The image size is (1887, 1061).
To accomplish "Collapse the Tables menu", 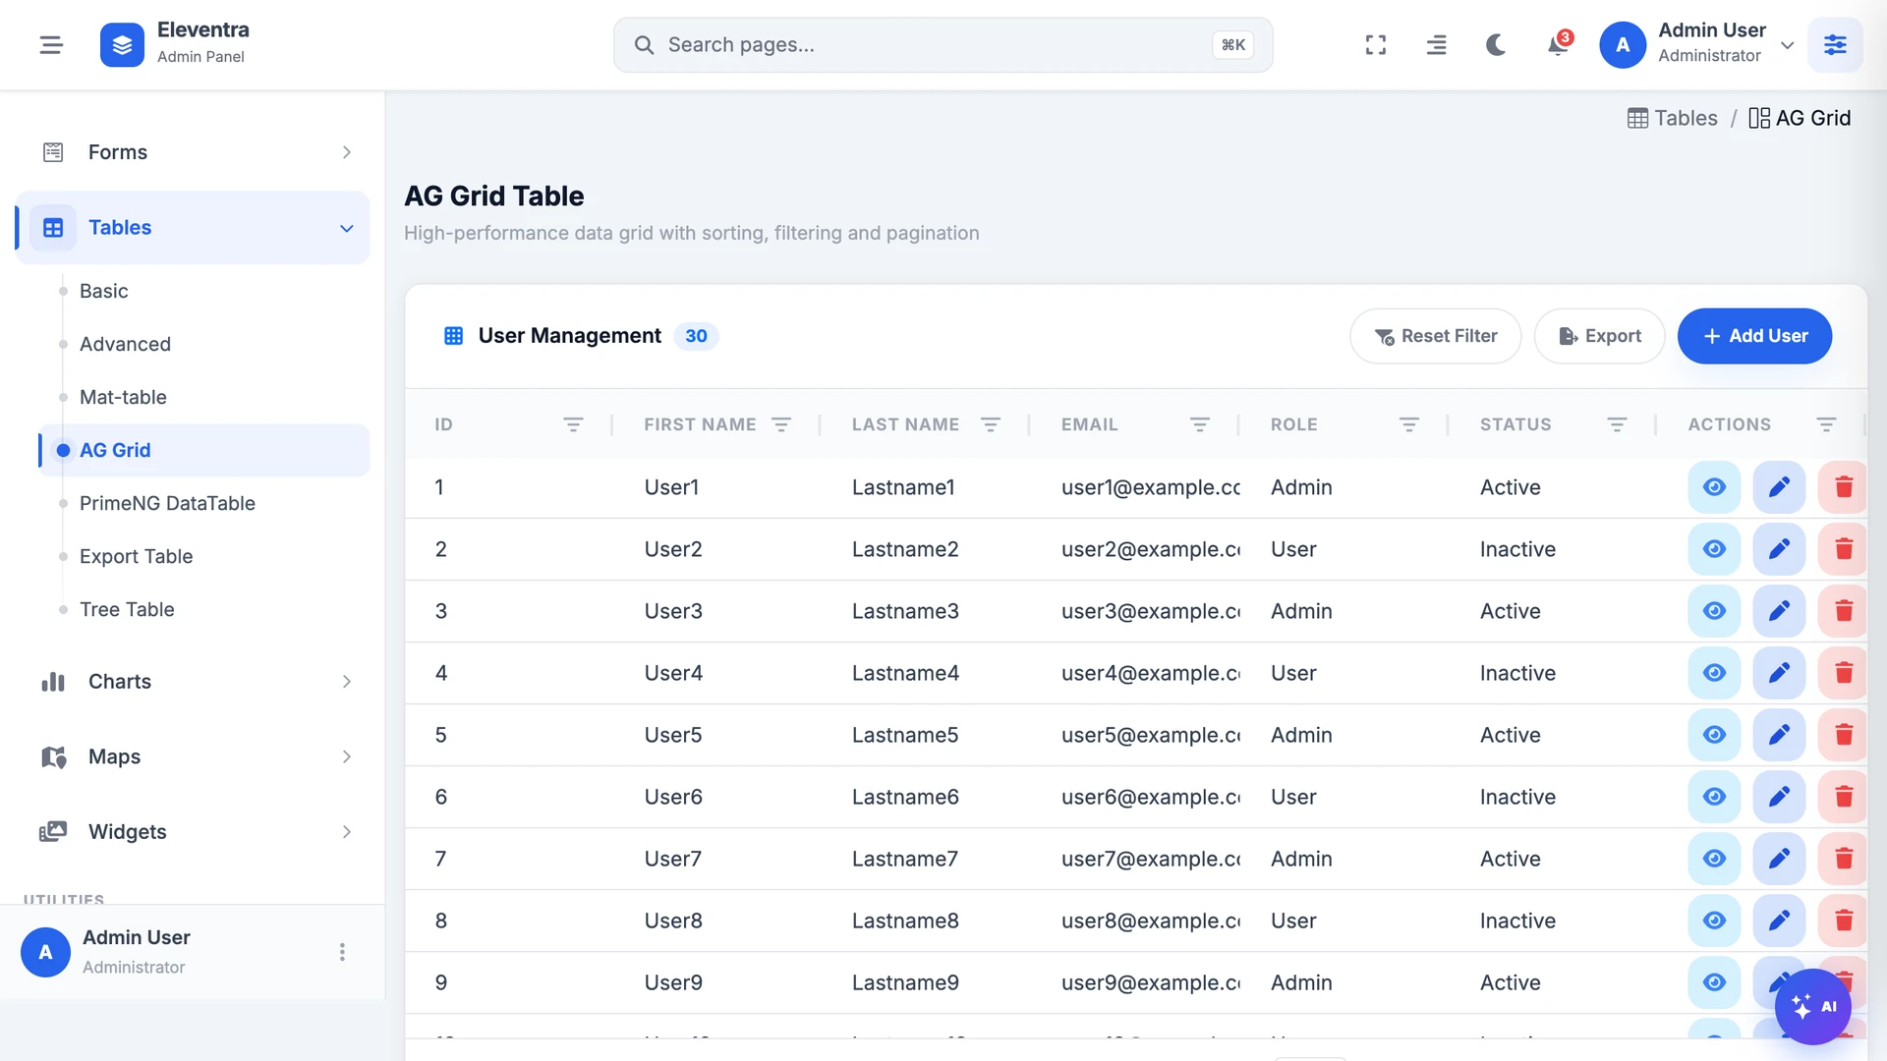I will pos(193,228).
